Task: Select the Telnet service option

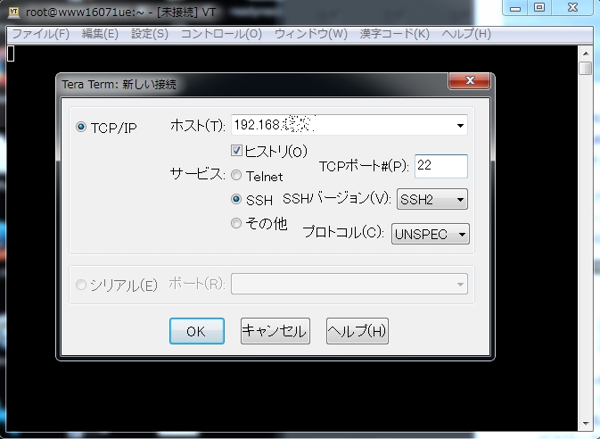Action: pos(236,176)
